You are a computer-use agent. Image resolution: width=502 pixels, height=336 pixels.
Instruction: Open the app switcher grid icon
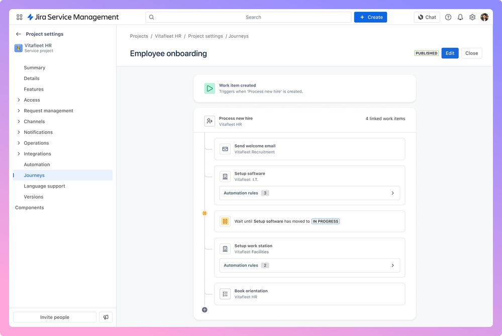click(x=19, y=17)
